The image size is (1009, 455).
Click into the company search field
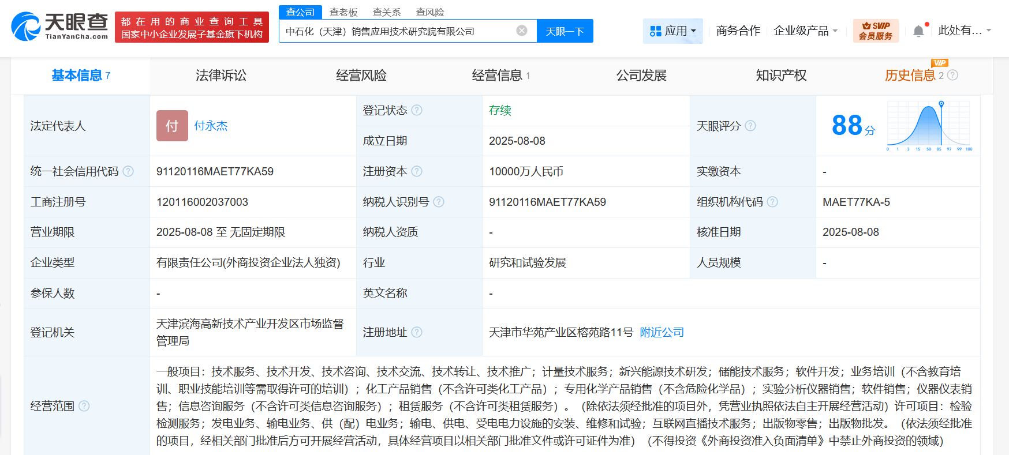[398, 31]
